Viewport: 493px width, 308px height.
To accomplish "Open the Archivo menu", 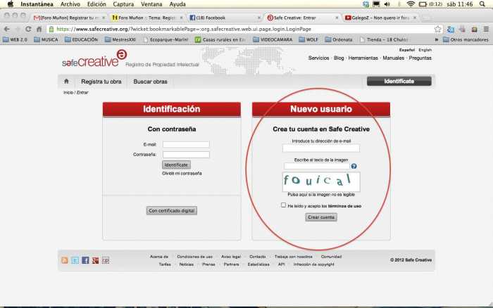I will click(x=70, y=4).
